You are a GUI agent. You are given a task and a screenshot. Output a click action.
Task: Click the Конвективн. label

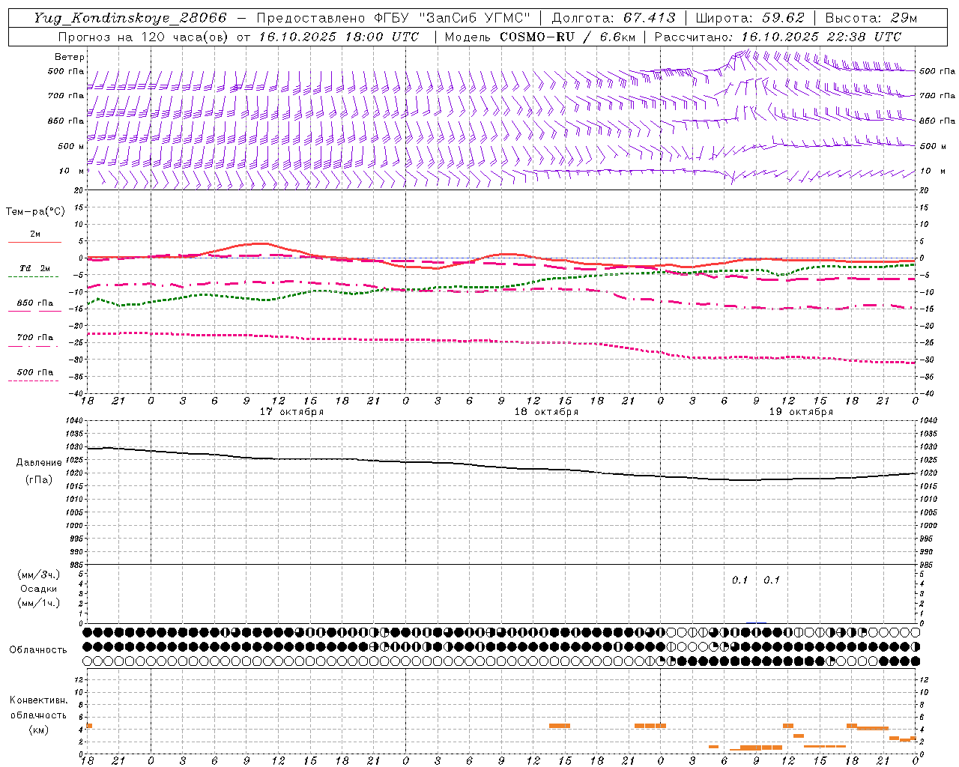click(39, 700)
